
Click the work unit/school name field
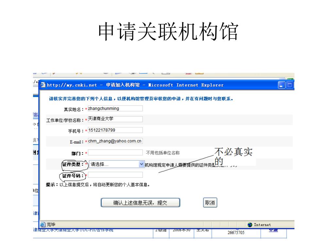(115, 119)
